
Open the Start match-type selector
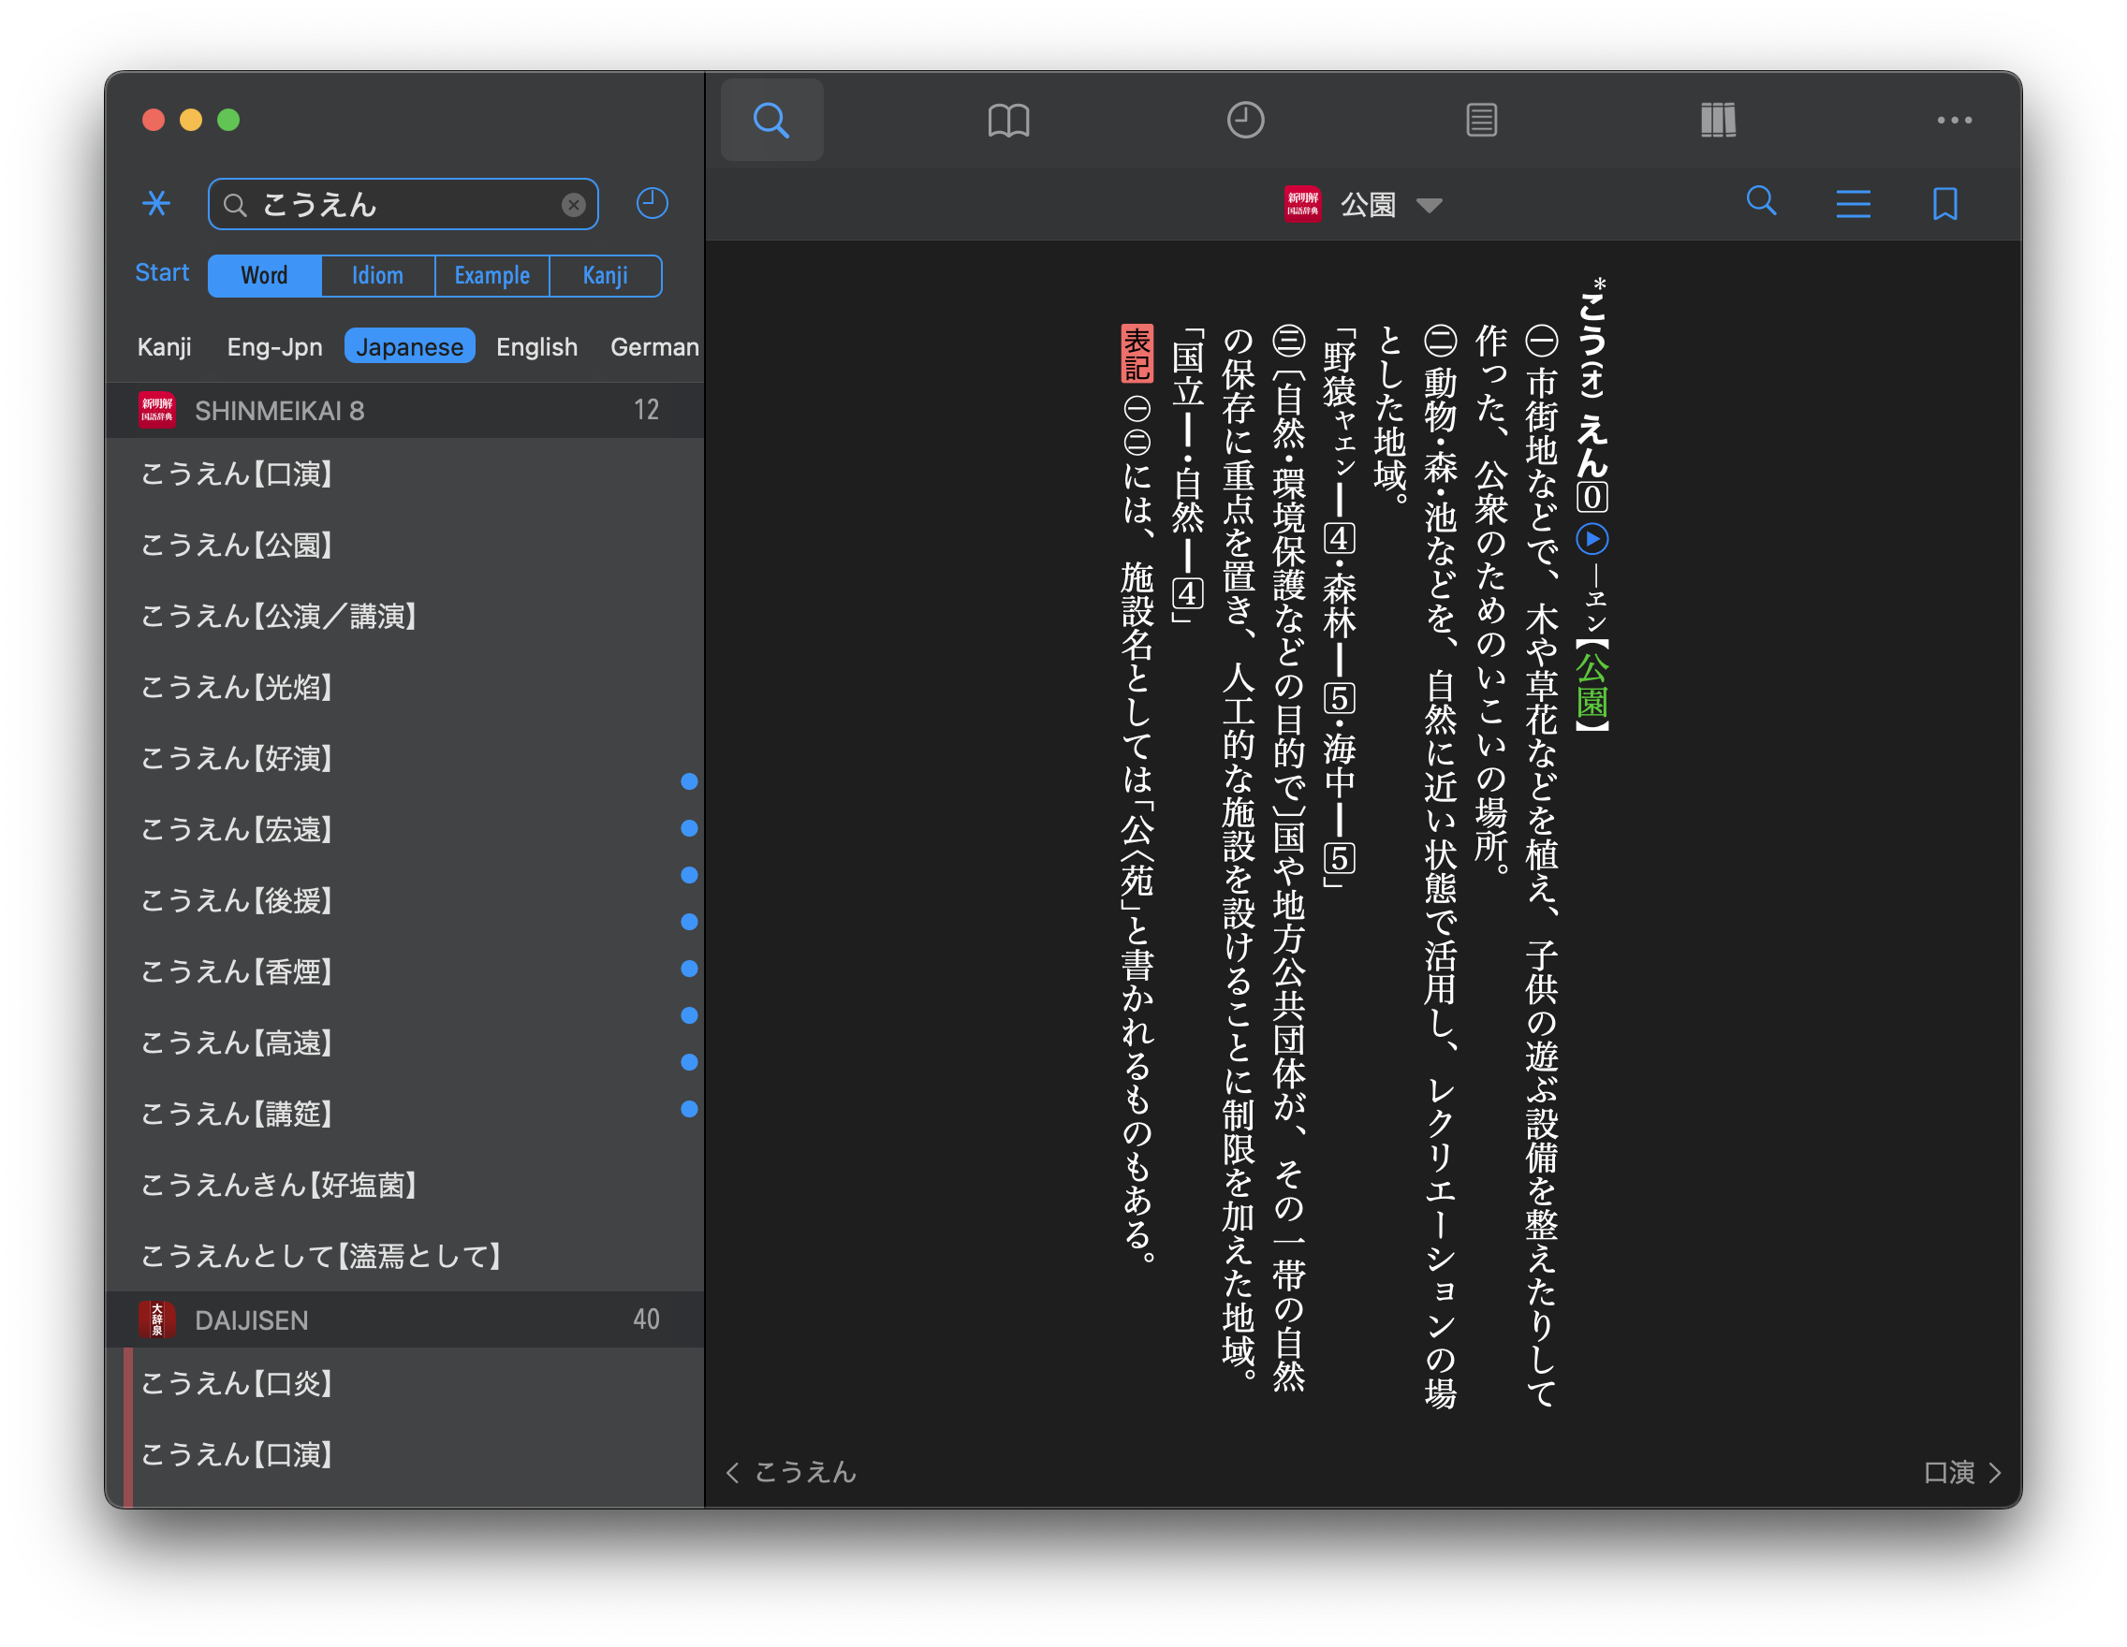point(162,272)
